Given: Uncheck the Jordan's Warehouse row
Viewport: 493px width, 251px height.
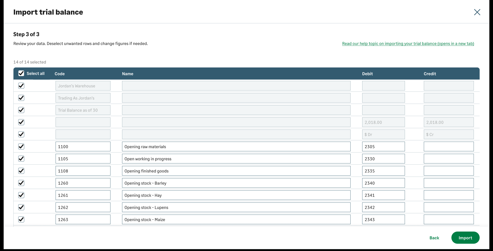Looking at the screenshot, I should coord(21,86).
